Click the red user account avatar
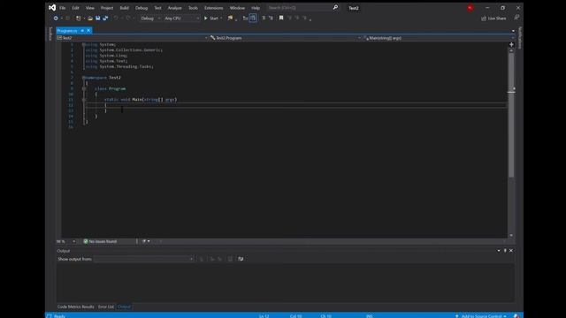Image resolution: width=566 pixels, height=318 pixels. (x=470, y=8)
